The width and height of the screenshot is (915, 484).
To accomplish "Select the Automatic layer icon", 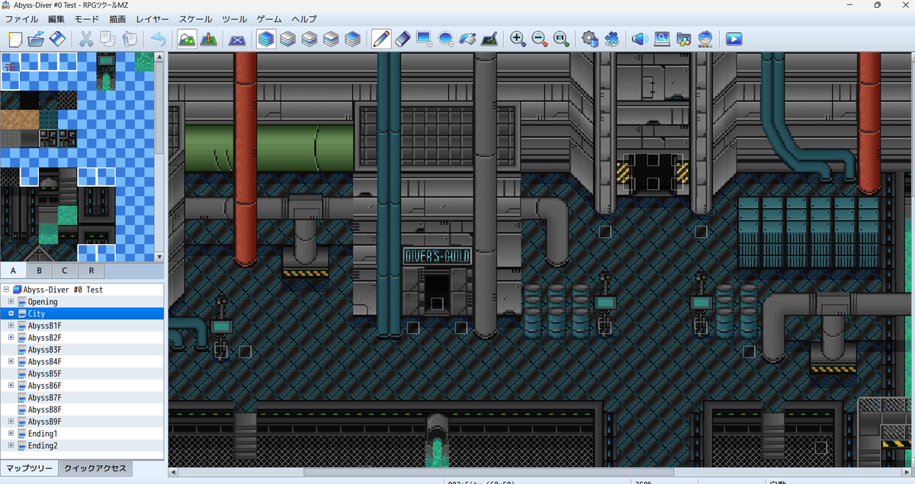I will tap(265, 39).
